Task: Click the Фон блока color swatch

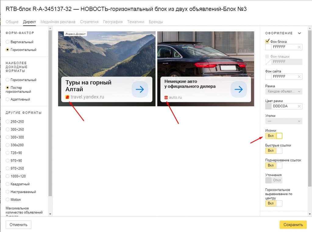Action: pos(268,47)
